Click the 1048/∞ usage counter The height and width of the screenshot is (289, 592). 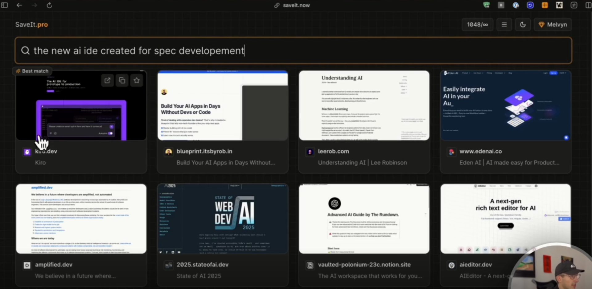477,24
